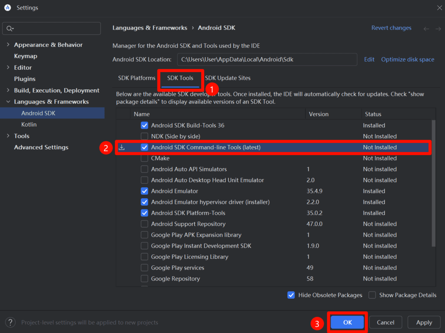
Task: Expand Appearance & Behavior section
Action: point(8,45)
